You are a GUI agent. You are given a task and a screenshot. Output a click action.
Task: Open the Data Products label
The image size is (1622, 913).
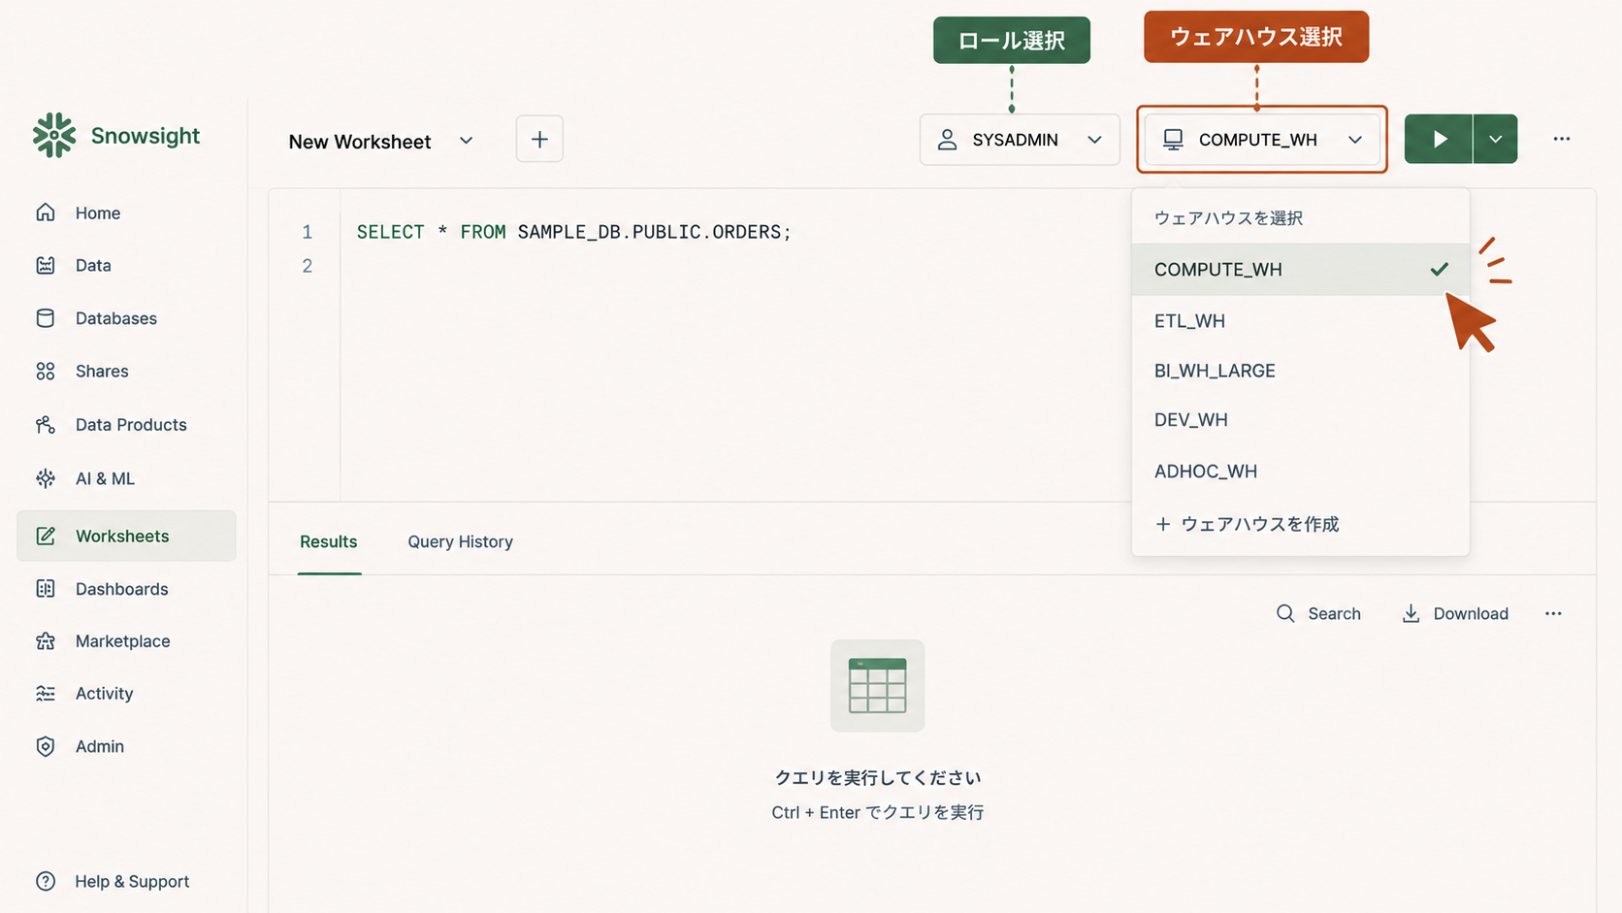click(x=131, y=424)
